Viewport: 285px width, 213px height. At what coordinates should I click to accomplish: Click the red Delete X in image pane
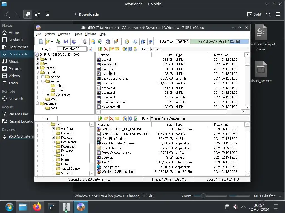(106, 49)
